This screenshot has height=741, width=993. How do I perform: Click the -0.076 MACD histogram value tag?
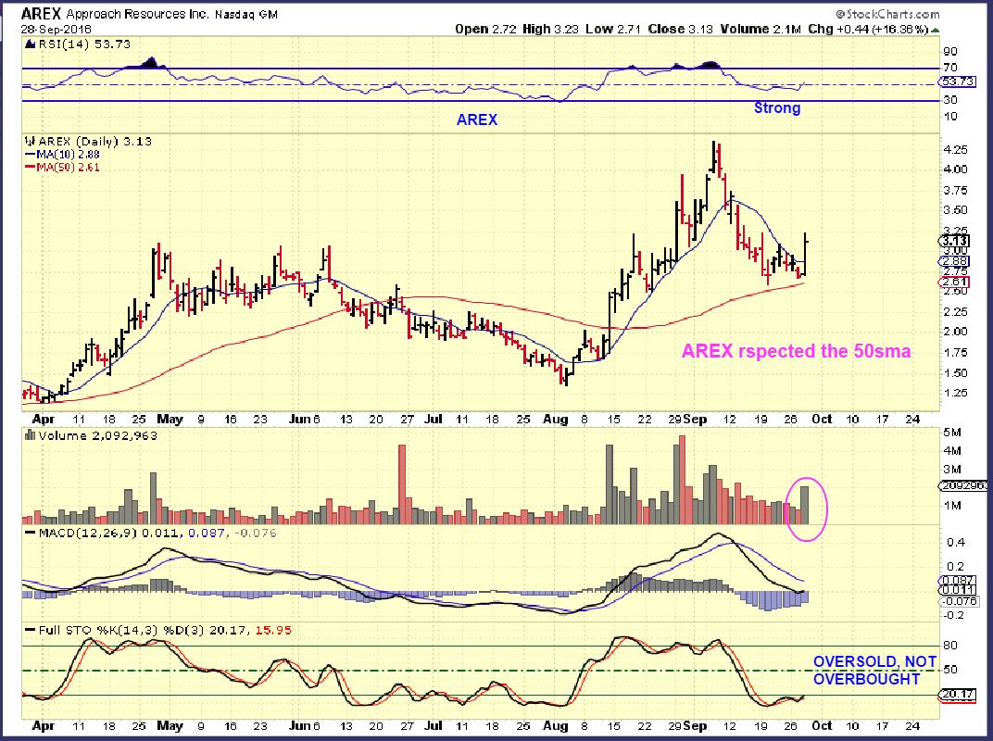click(960, 601)
